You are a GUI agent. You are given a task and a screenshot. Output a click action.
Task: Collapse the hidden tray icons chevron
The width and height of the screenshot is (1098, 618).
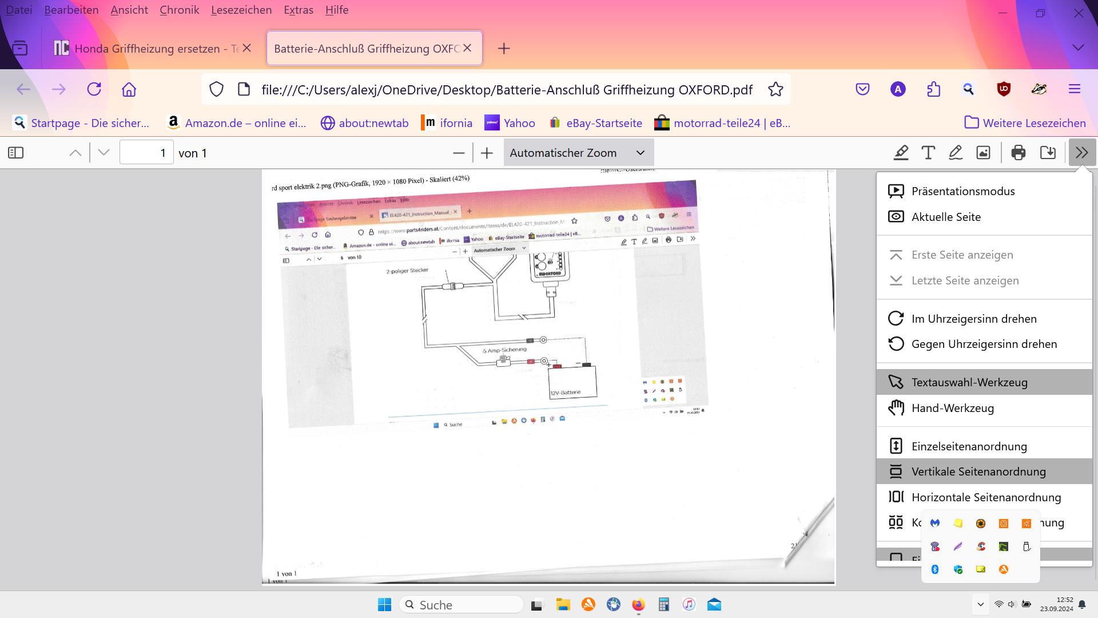(x=981, y=605)
